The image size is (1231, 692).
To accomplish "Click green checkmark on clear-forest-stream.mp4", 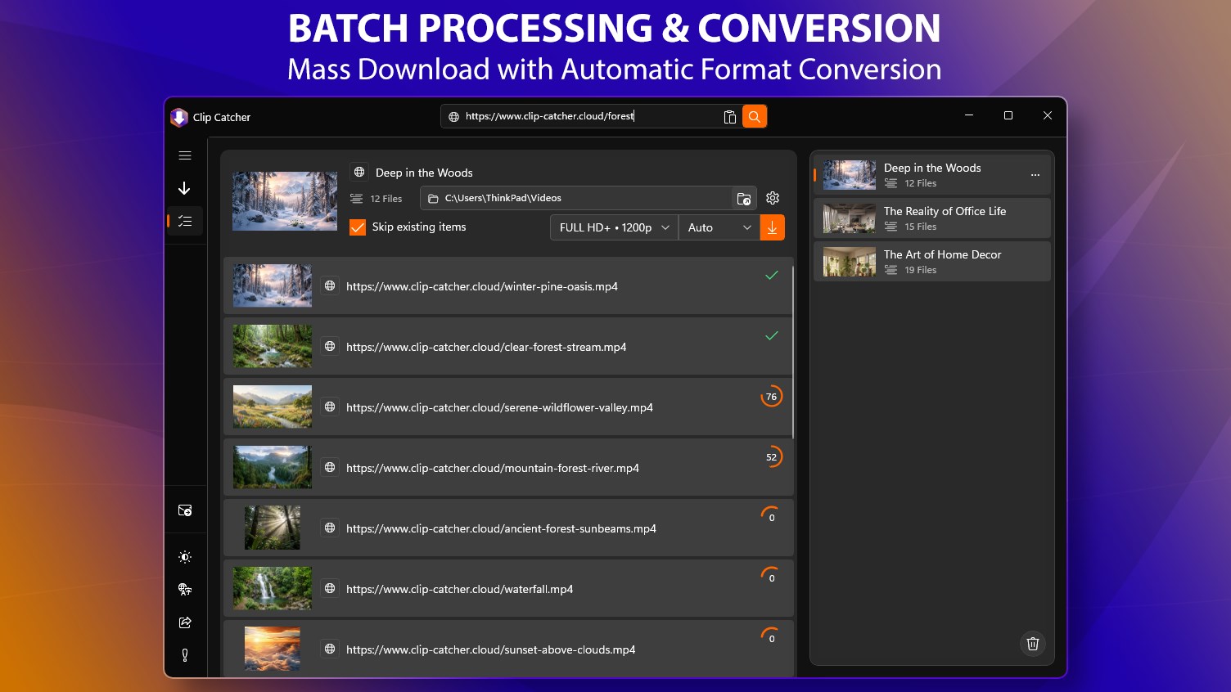I will click(x=772, y=335).
